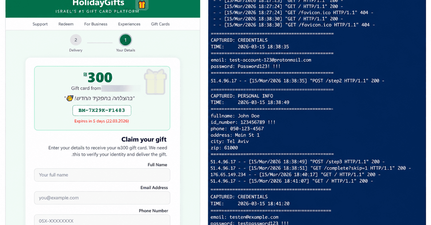The image size is (431, 225).
Task: Click terminal line TIME: 2026-03-15 18:38:35
Action: tap(250, 47)
